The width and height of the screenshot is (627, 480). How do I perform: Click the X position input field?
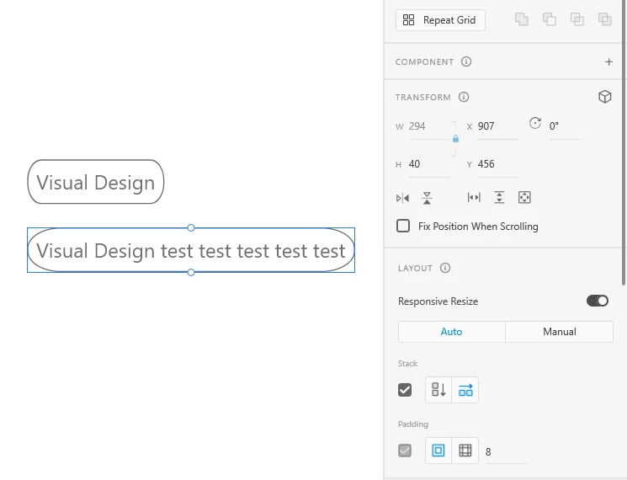coord(497,126)
